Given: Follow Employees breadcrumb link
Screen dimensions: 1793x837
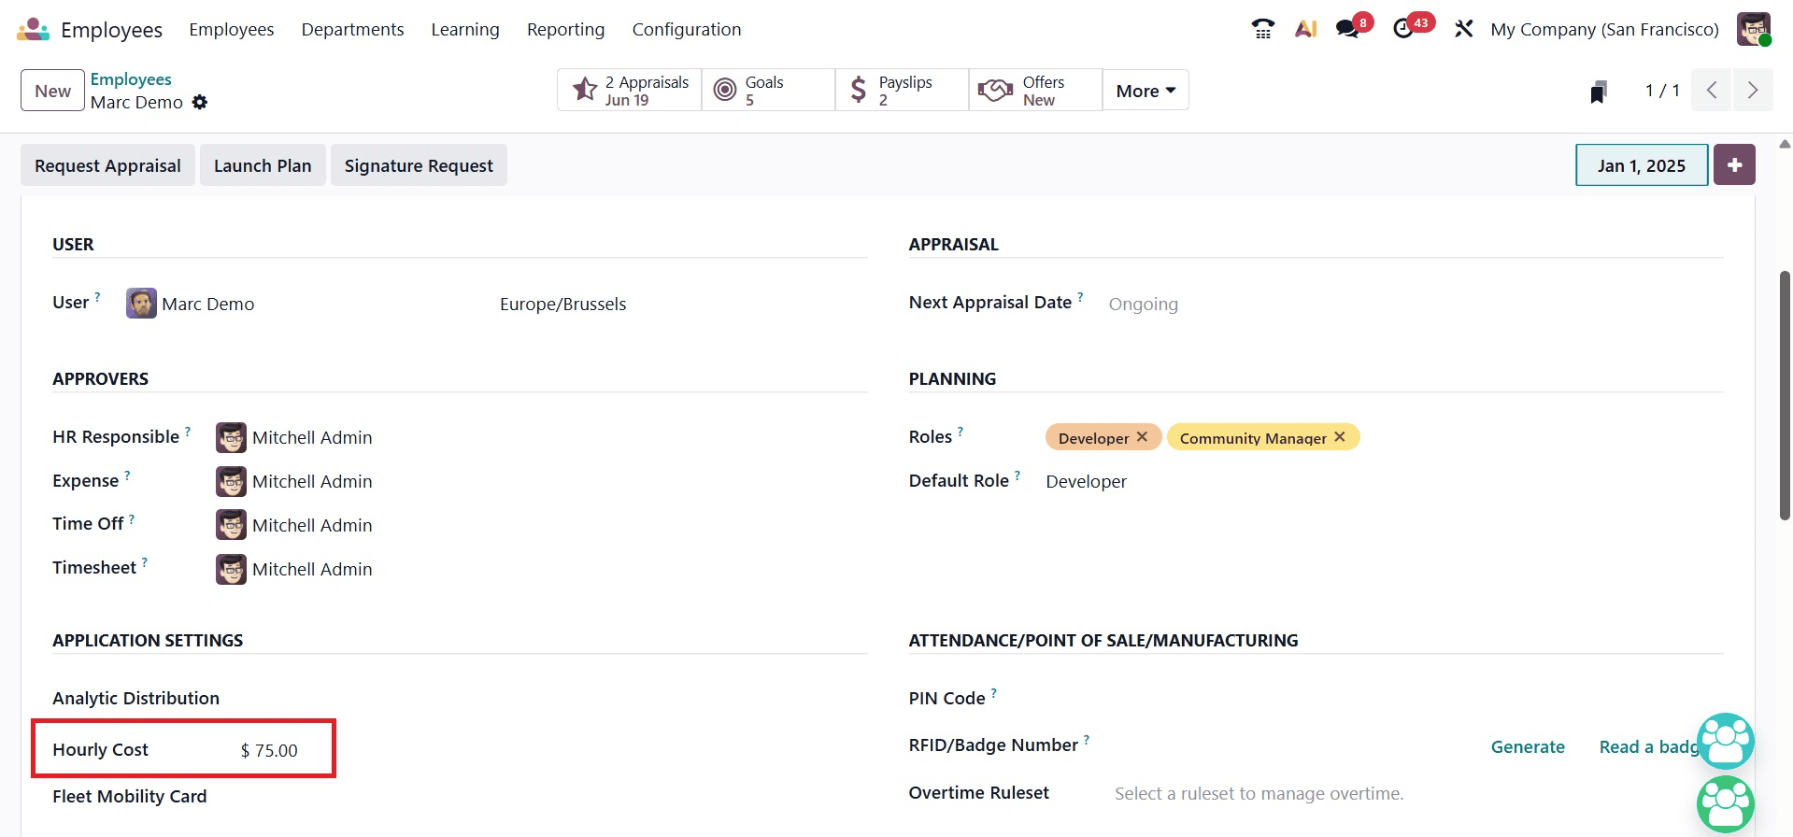Looking at the screenshot, I should tap(131, 79).
